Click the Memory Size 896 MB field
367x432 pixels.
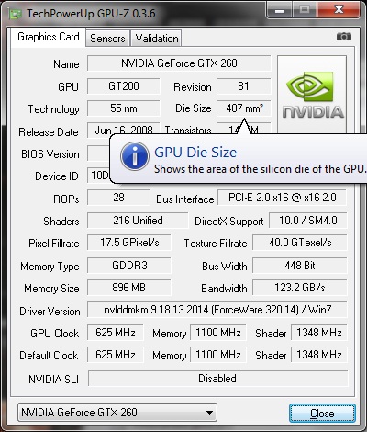pyautogui.click(x=128, y=288)
